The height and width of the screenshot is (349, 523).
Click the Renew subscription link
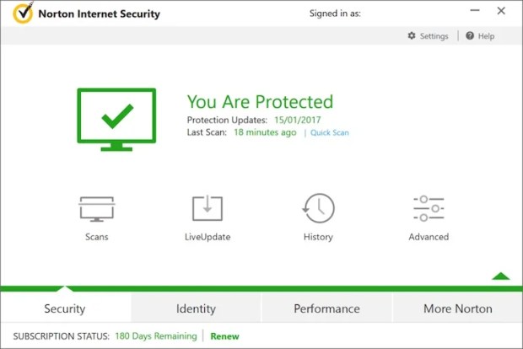pos(224,336)
